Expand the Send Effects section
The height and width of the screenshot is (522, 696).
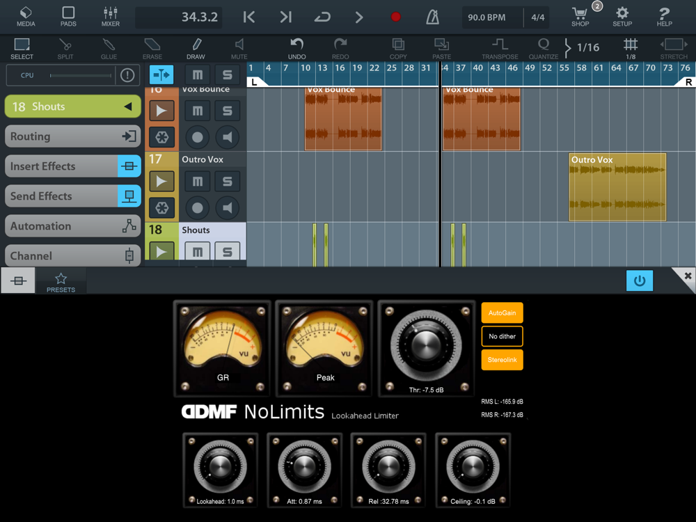click(x=73, y=196)
